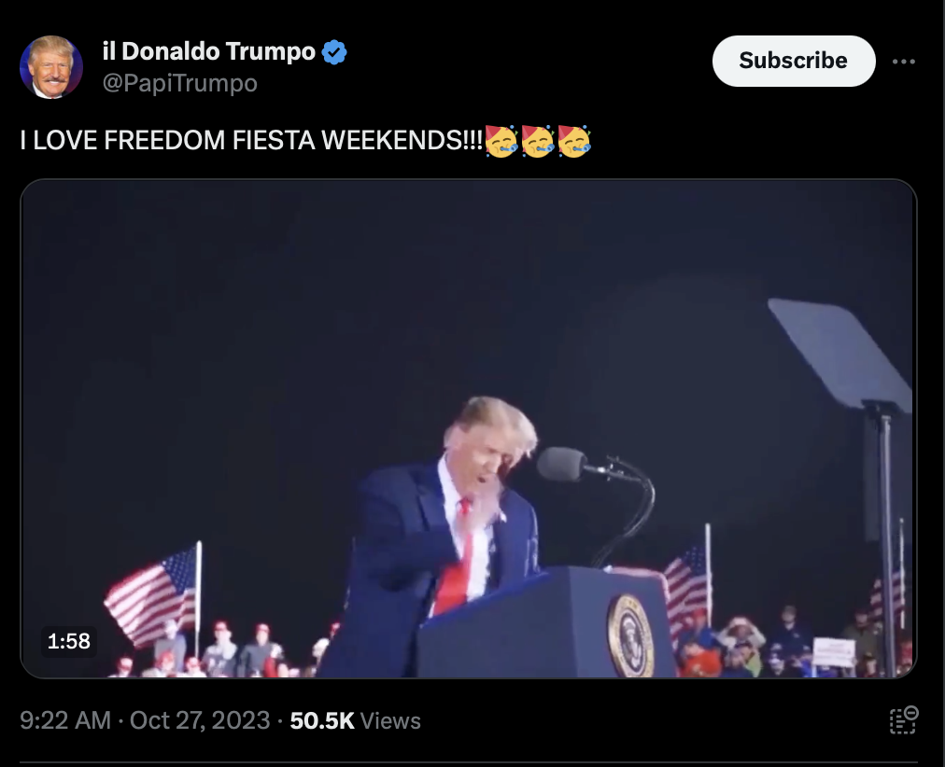Screen dimensions: 945x767
Task: Click the FREEDOM FIESTA WEEKENDS tweet text
Action: 251,140
